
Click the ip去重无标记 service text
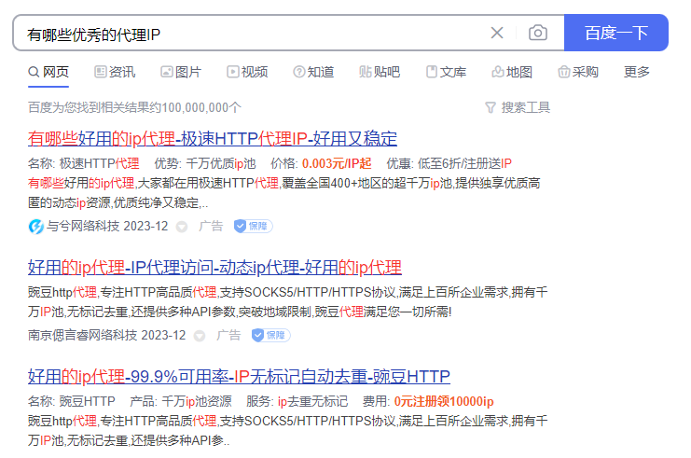pyautogui.click(x=312, y=401)
